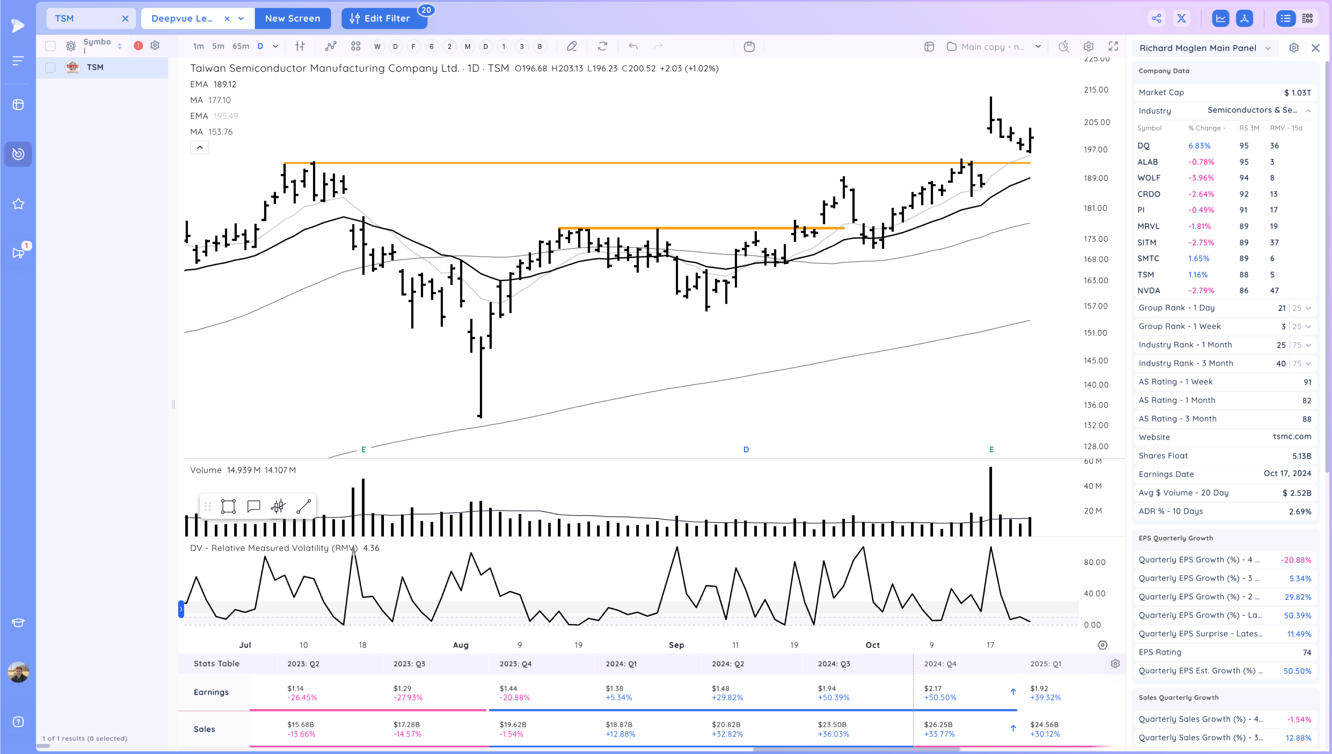Collapse the Semiconductors industry section
Viewport: 1332px width, 754px height.
[x=1309, y=110]
